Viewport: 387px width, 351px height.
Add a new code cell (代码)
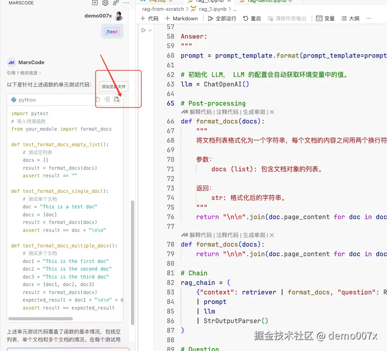(x=150, y=18)
